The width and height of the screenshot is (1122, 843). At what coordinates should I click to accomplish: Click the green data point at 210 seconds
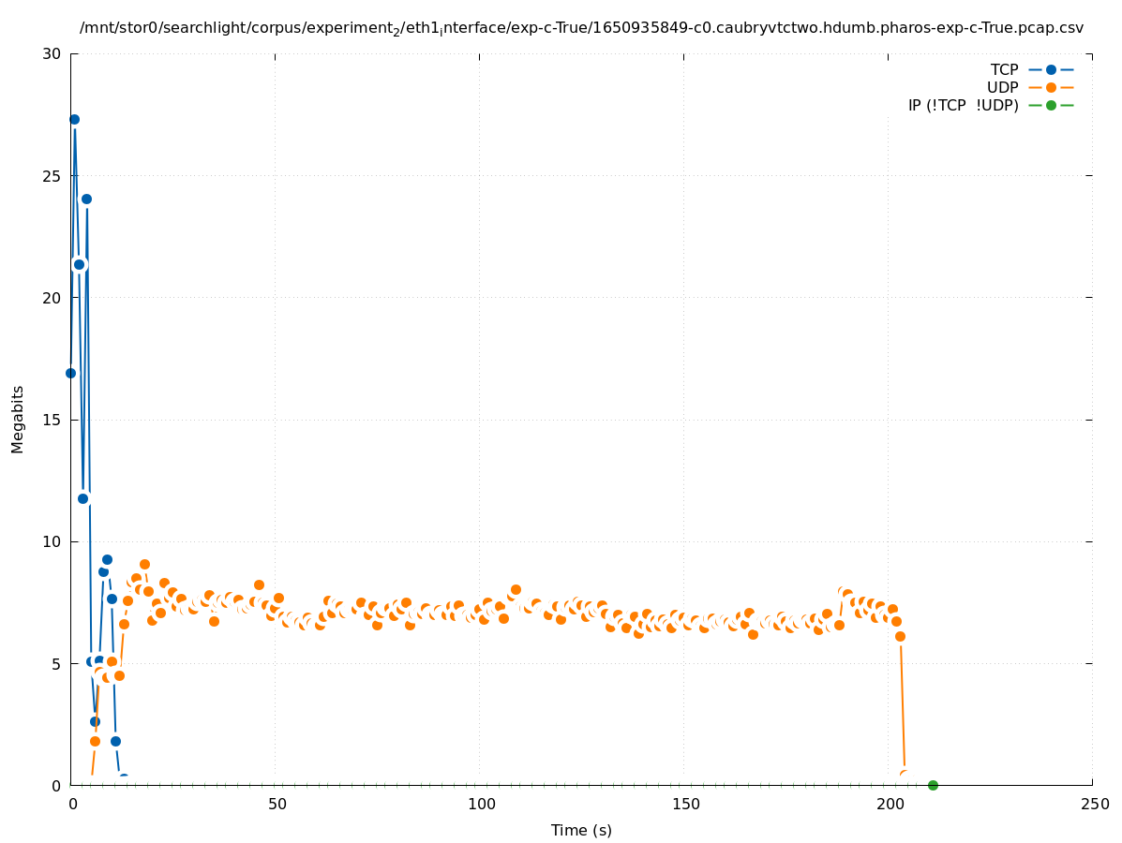[x=933, y=785]
